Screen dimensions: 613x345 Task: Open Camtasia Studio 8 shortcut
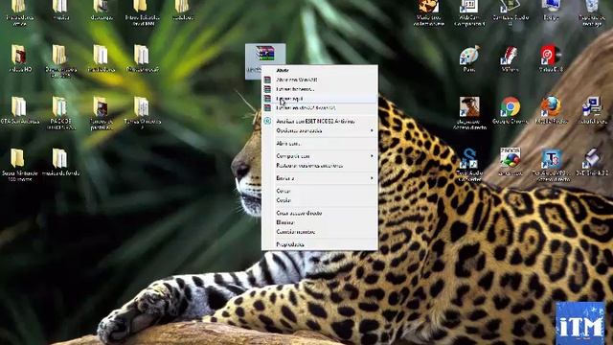(511, 7)
